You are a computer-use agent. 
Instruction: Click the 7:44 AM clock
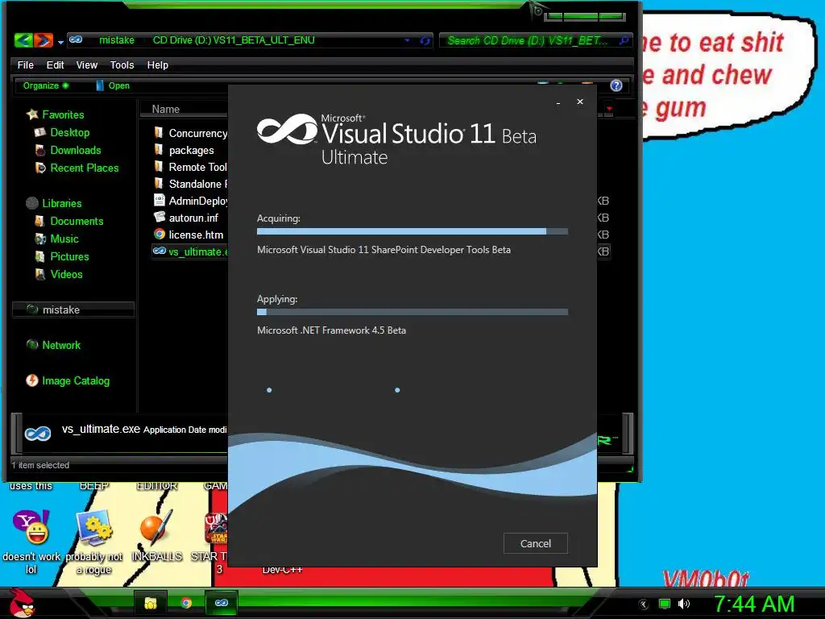pos(754,604)
